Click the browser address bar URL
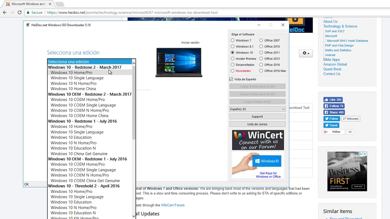Image resolution: width=390 pixels, height=219 pixels. (132, 12)
